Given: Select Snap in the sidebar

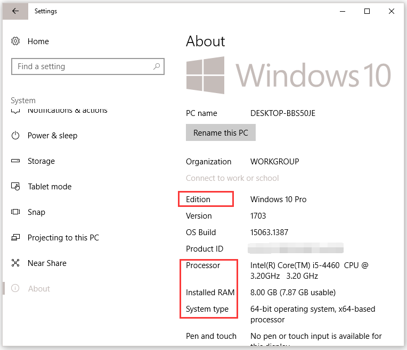Looking at the screenshot, I should (36, 212).
